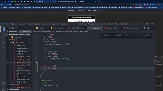The height and width of the screenshot is (91, 163).
Task: Open the Справка menu
Action: 64,24
